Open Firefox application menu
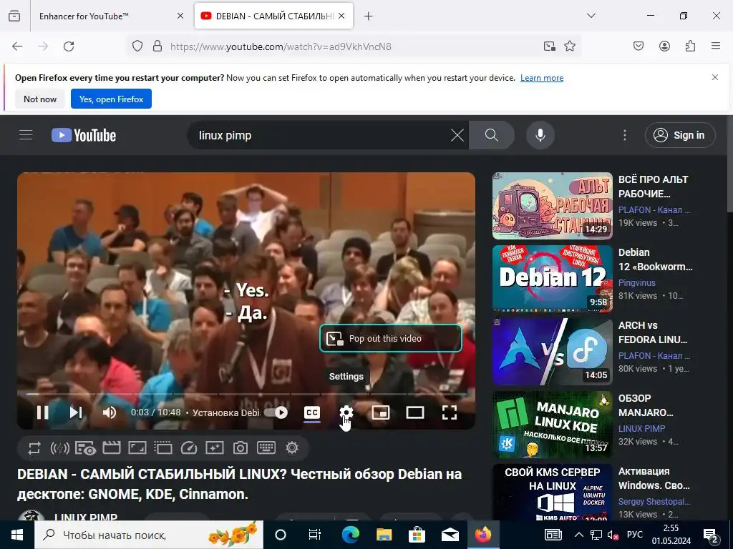 click(716, 46)
